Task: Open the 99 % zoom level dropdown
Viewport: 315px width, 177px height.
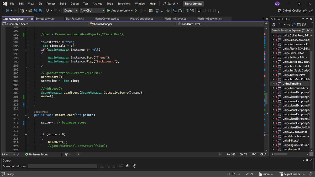Action: [8, 154]
